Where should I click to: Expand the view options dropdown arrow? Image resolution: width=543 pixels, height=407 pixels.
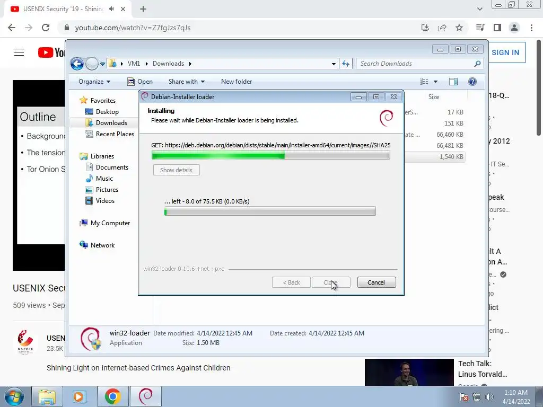[x=436, y=82]
